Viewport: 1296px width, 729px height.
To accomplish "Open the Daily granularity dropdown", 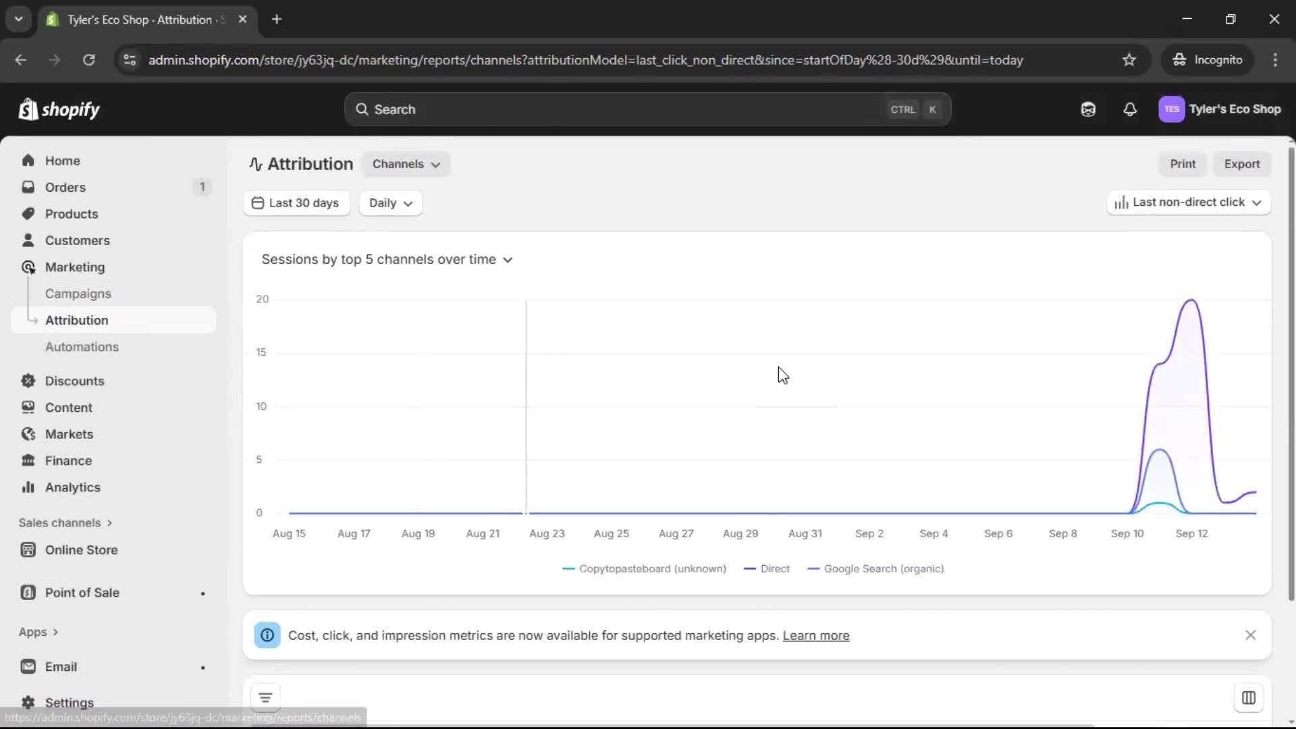I will pos(390,203).
